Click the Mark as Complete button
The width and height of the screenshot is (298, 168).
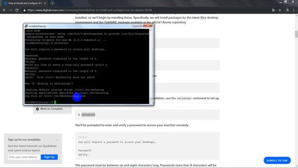(52, 109)
